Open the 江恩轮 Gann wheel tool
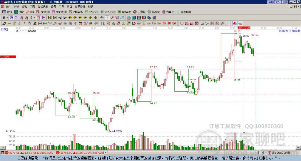This screenshot has height=161, width=301. pyautogui.click(x=140, y=12)
